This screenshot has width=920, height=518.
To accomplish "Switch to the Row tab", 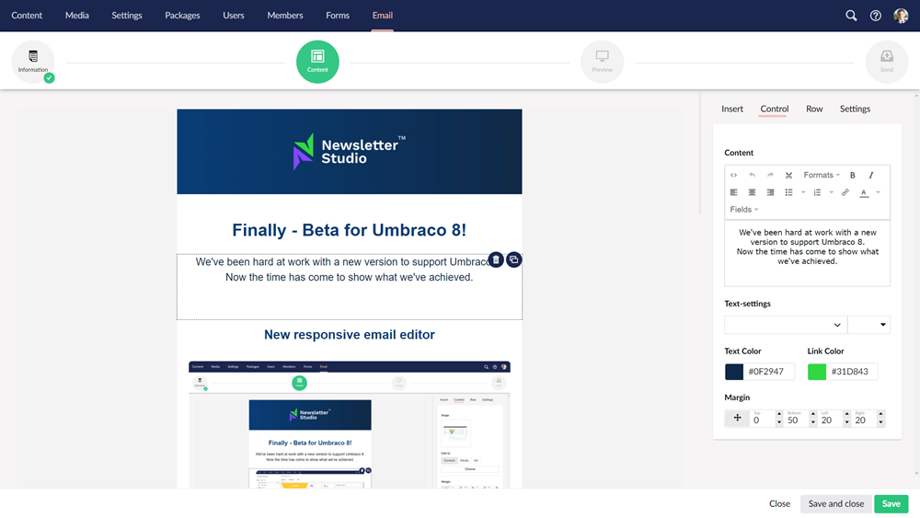I will pos(814,109).
